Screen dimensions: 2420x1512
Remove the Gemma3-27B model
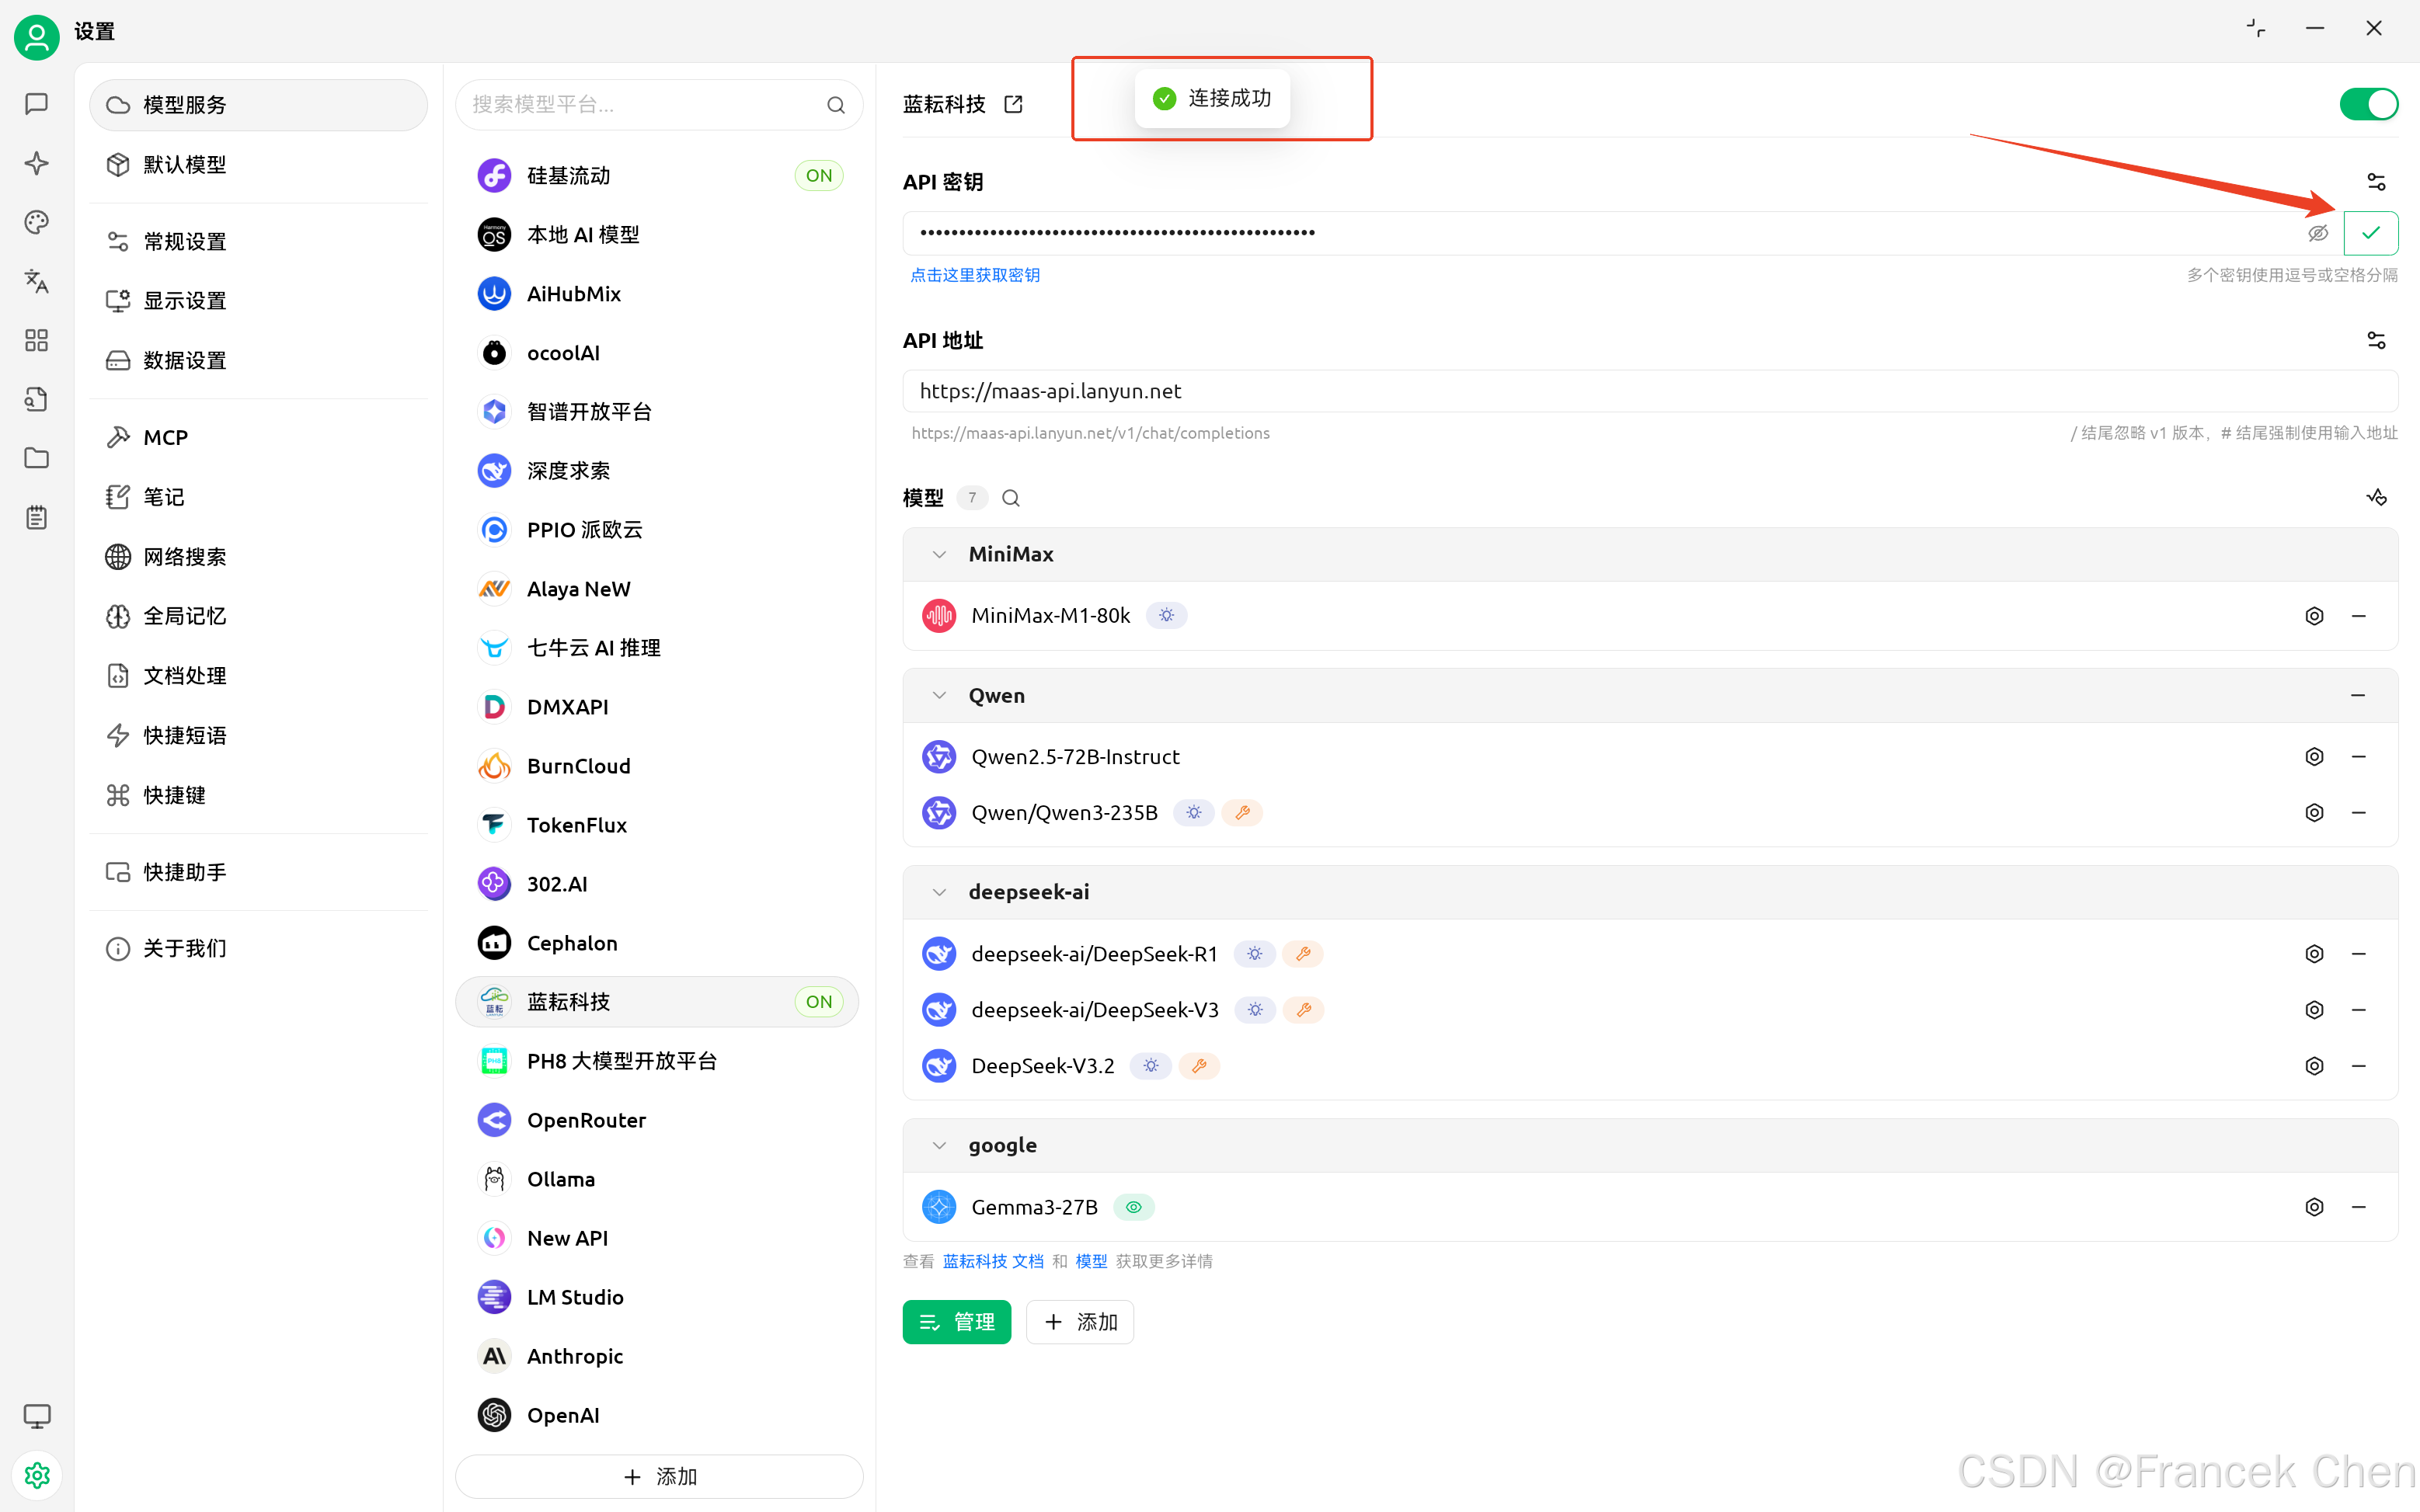coord(2358,1207)
